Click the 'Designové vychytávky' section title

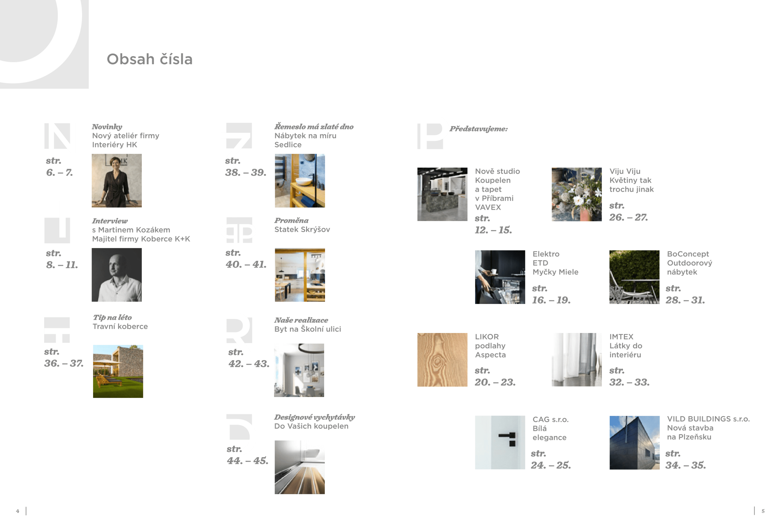315,417
